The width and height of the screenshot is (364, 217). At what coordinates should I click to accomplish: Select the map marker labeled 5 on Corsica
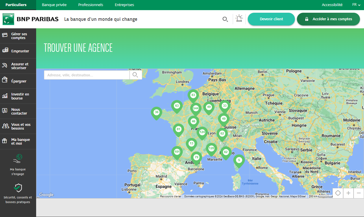click(239, 160)
